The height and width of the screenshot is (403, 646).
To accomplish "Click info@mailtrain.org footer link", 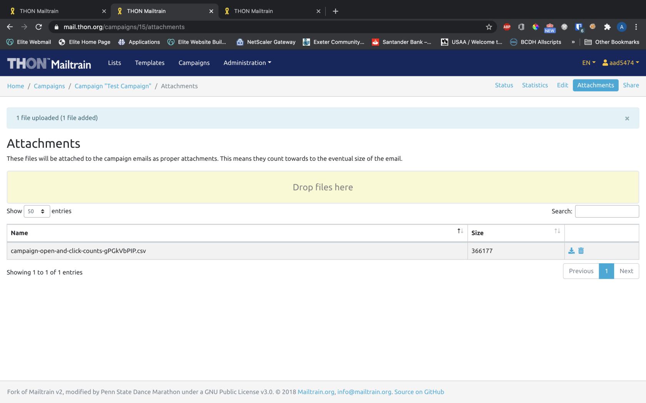I will tap(364, 392).
